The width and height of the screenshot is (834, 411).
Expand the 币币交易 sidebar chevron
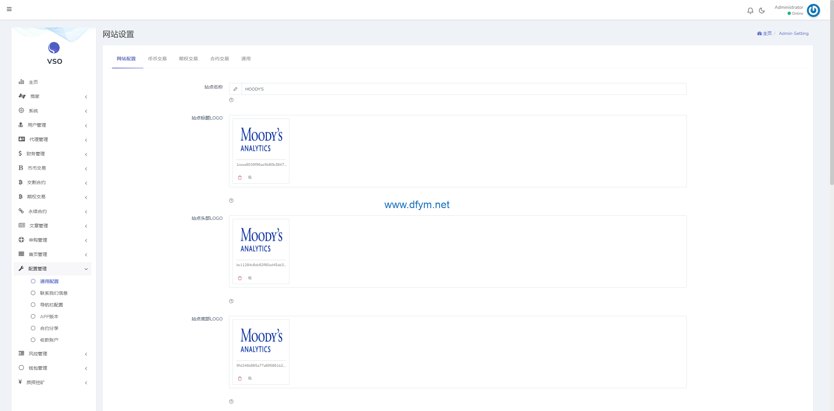(86, 169)
